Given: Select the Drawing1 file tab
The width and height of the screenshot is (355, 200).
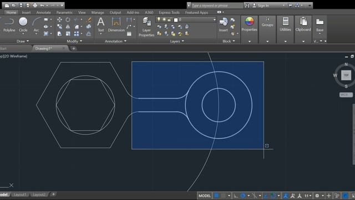Looking at the screenshot, I should pos(43,48).
